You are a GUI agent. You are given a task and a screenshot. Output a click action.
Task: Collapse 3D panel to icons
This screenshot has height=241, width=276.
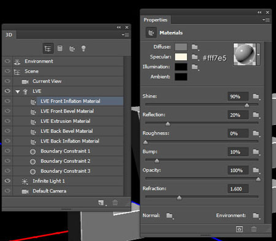pyautogui.click(x=118, y=27)
